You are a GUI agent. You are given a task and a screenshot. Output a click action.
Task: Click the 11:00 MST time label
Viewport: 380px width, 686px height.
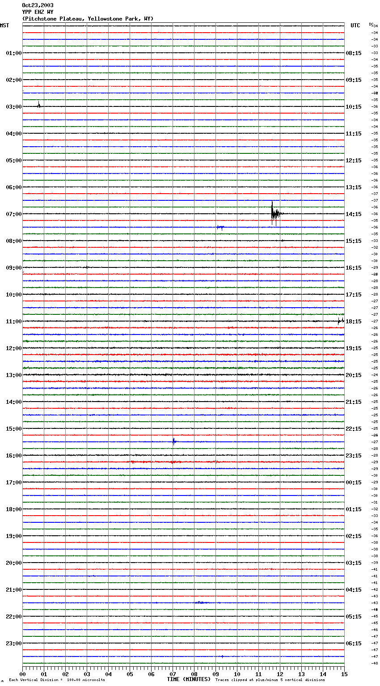14,322
